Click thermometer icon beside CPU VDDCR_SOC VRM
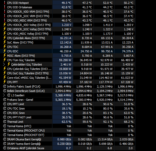This screenshot has width=156, height=151. 5,16
